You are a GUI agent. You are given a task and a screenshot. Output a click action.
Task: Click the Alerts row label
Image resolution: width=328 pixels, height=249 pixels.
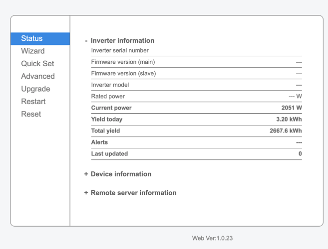pyautogui.click(x=99, y=142)
